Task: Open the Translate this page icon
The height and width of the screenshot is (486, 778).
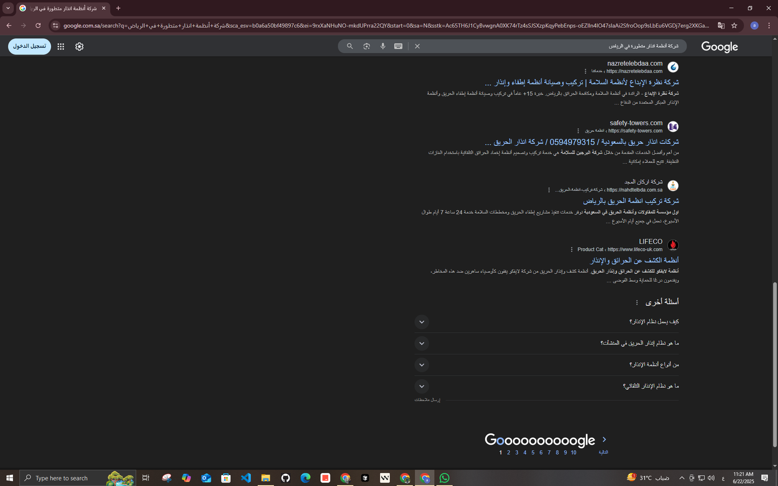Action: 721,26
